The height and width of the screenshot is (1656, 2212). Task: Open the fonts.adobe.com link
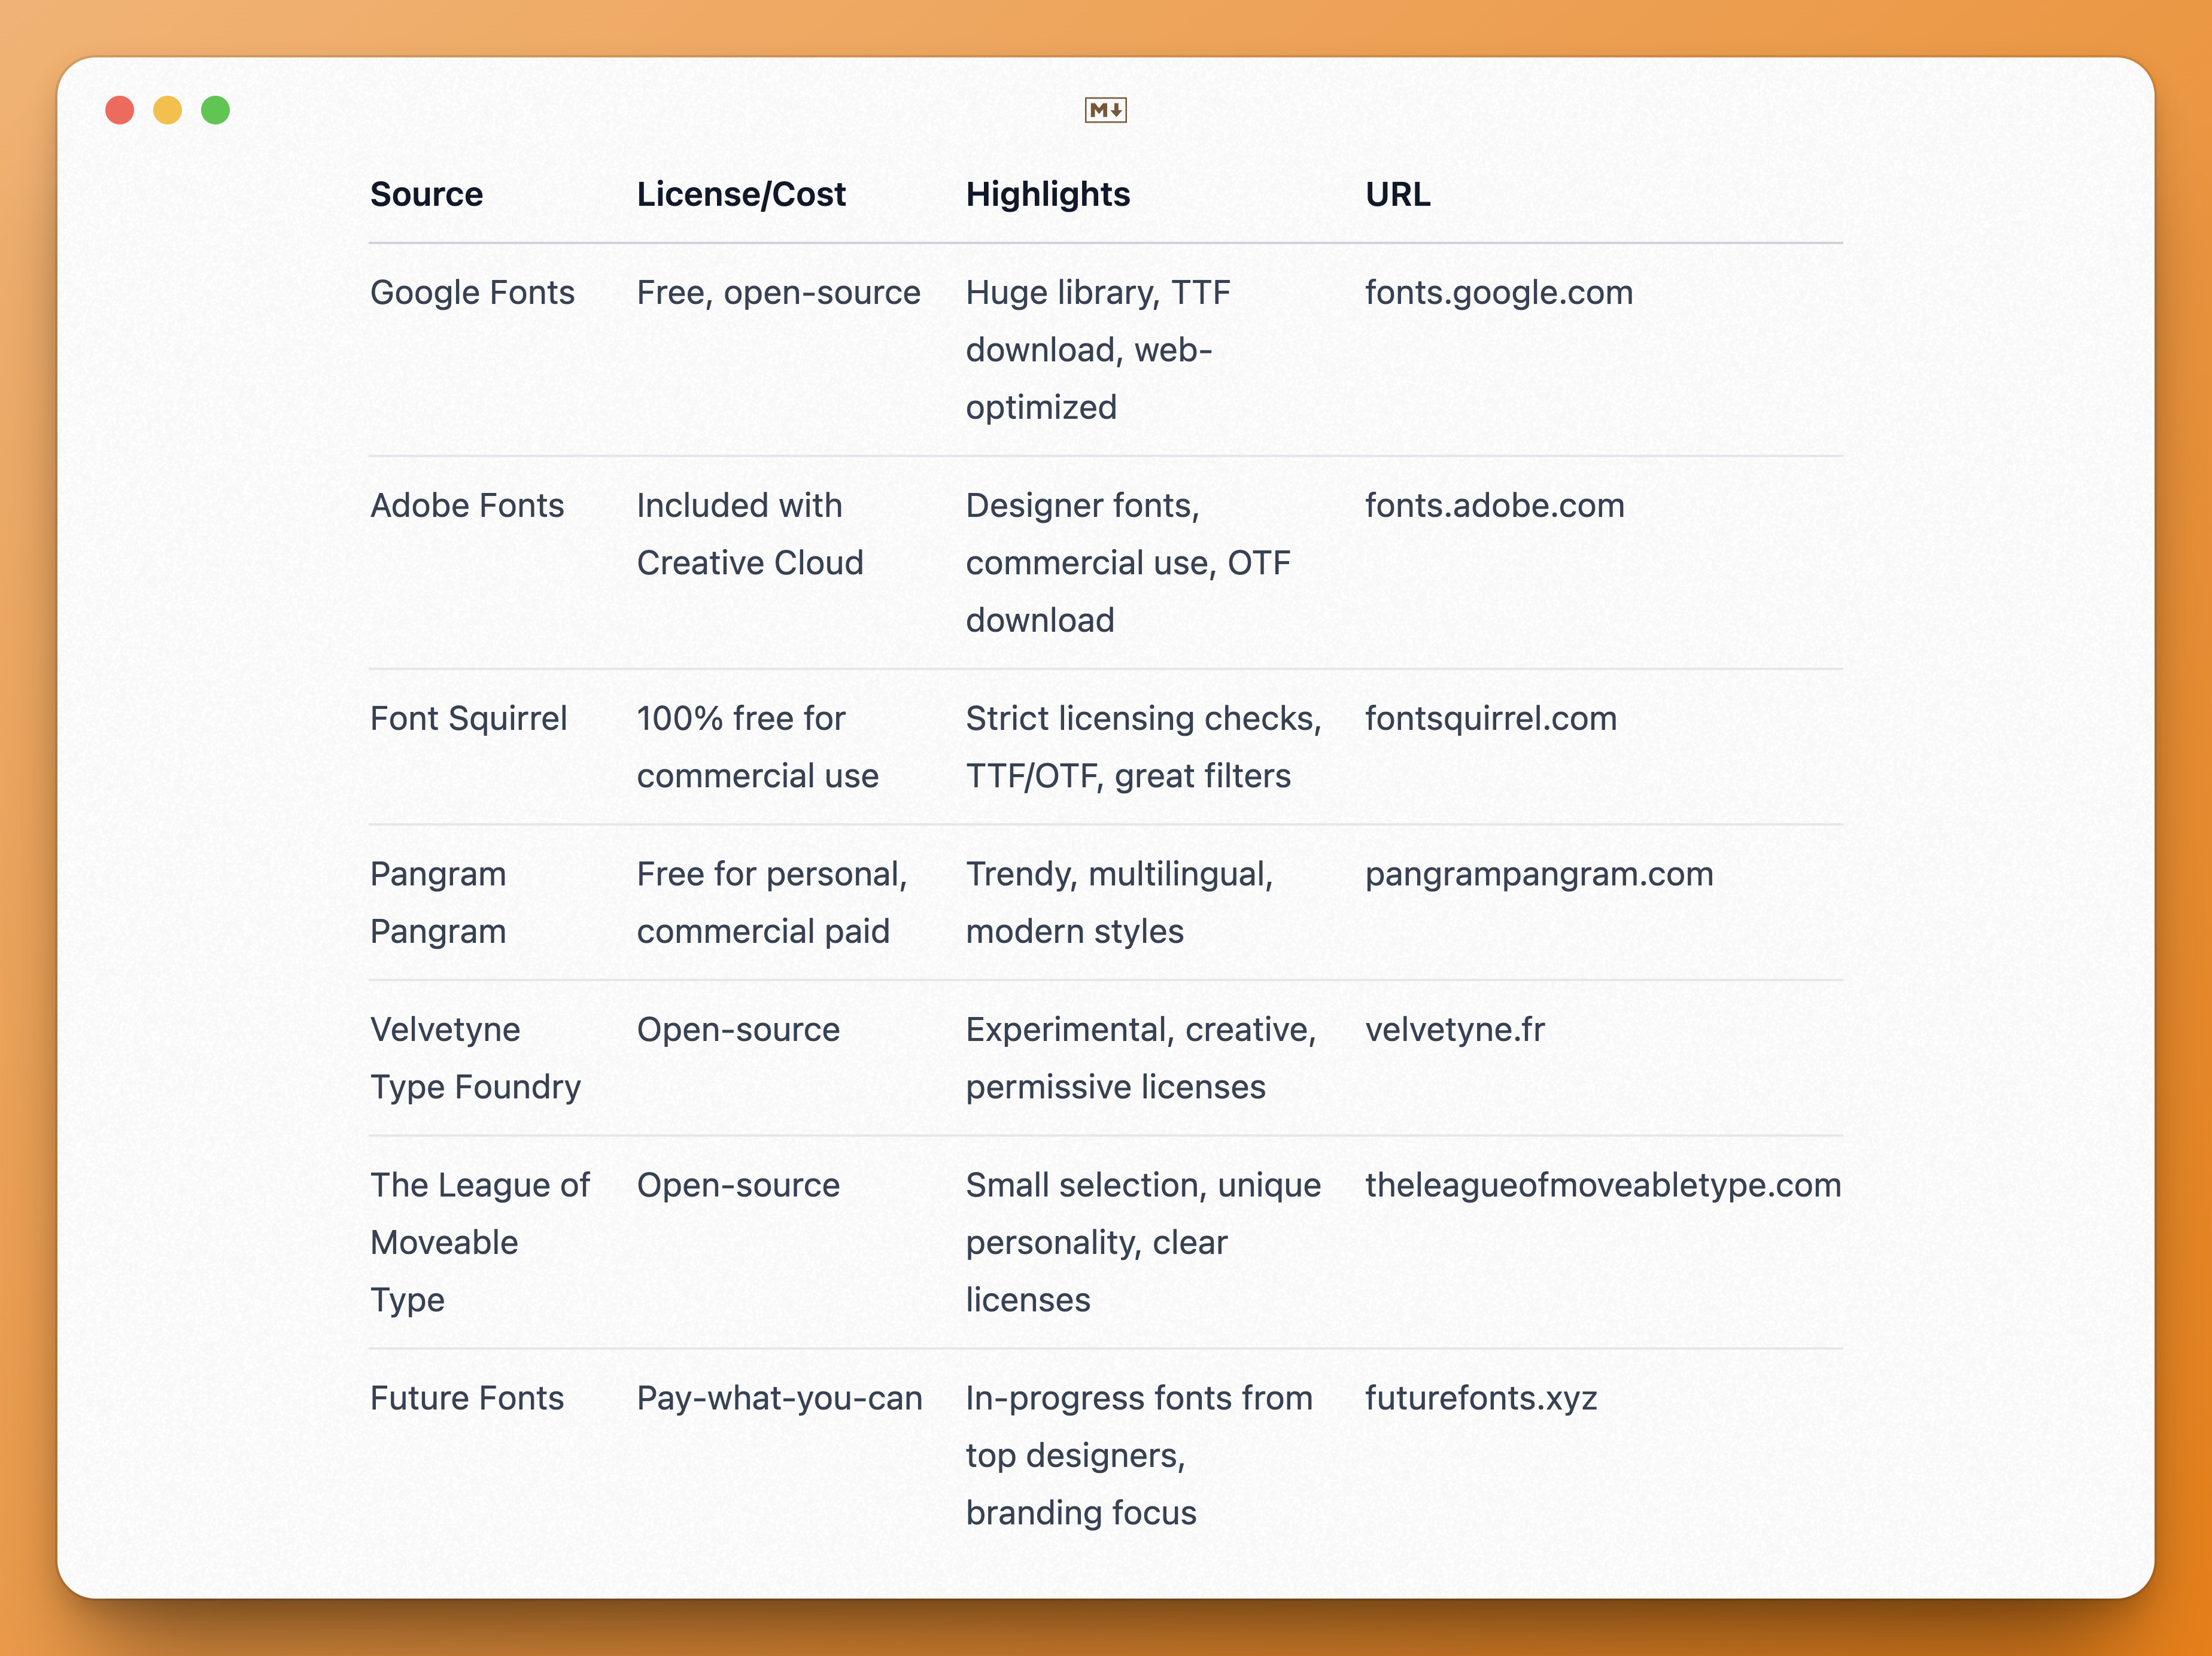(x=1494, y=506)
